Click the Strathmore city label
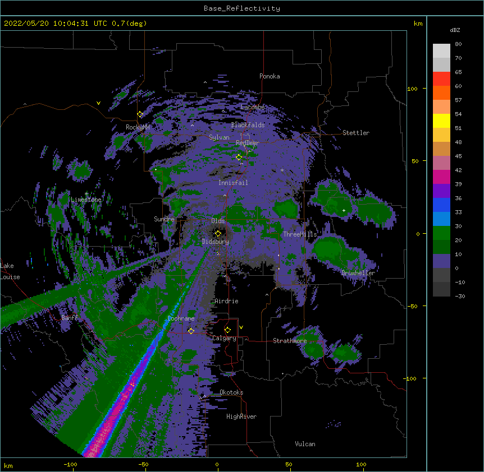The image size is (484, 472). pos(290,341)
